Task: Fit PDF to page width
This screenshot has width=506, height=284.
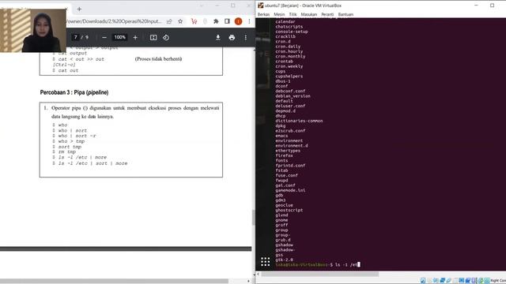Action: [x=153, y=37]
